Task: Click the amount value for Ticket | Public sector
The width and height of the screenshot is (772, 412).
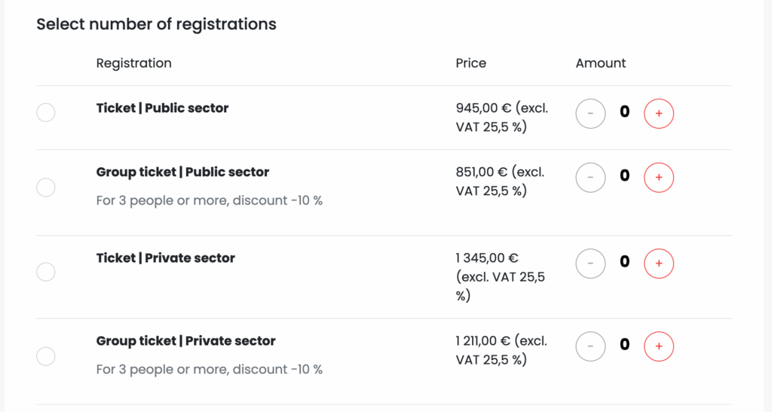Action: [624, 113]
